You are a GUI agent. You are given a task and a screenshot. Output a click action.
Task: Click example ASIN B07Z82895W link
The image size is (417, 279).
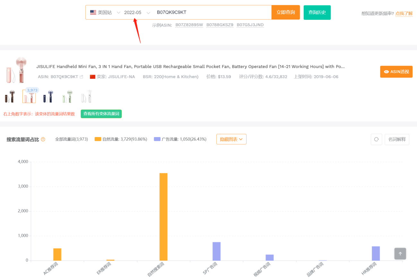point(189,25)
